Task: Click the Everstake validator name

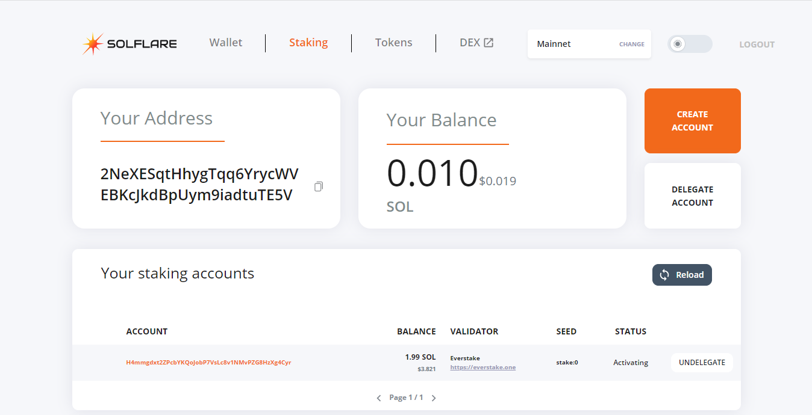Action: [465, 358]
